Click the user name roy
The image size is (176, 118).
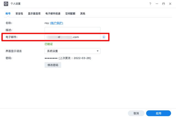(x=47, y=23)
